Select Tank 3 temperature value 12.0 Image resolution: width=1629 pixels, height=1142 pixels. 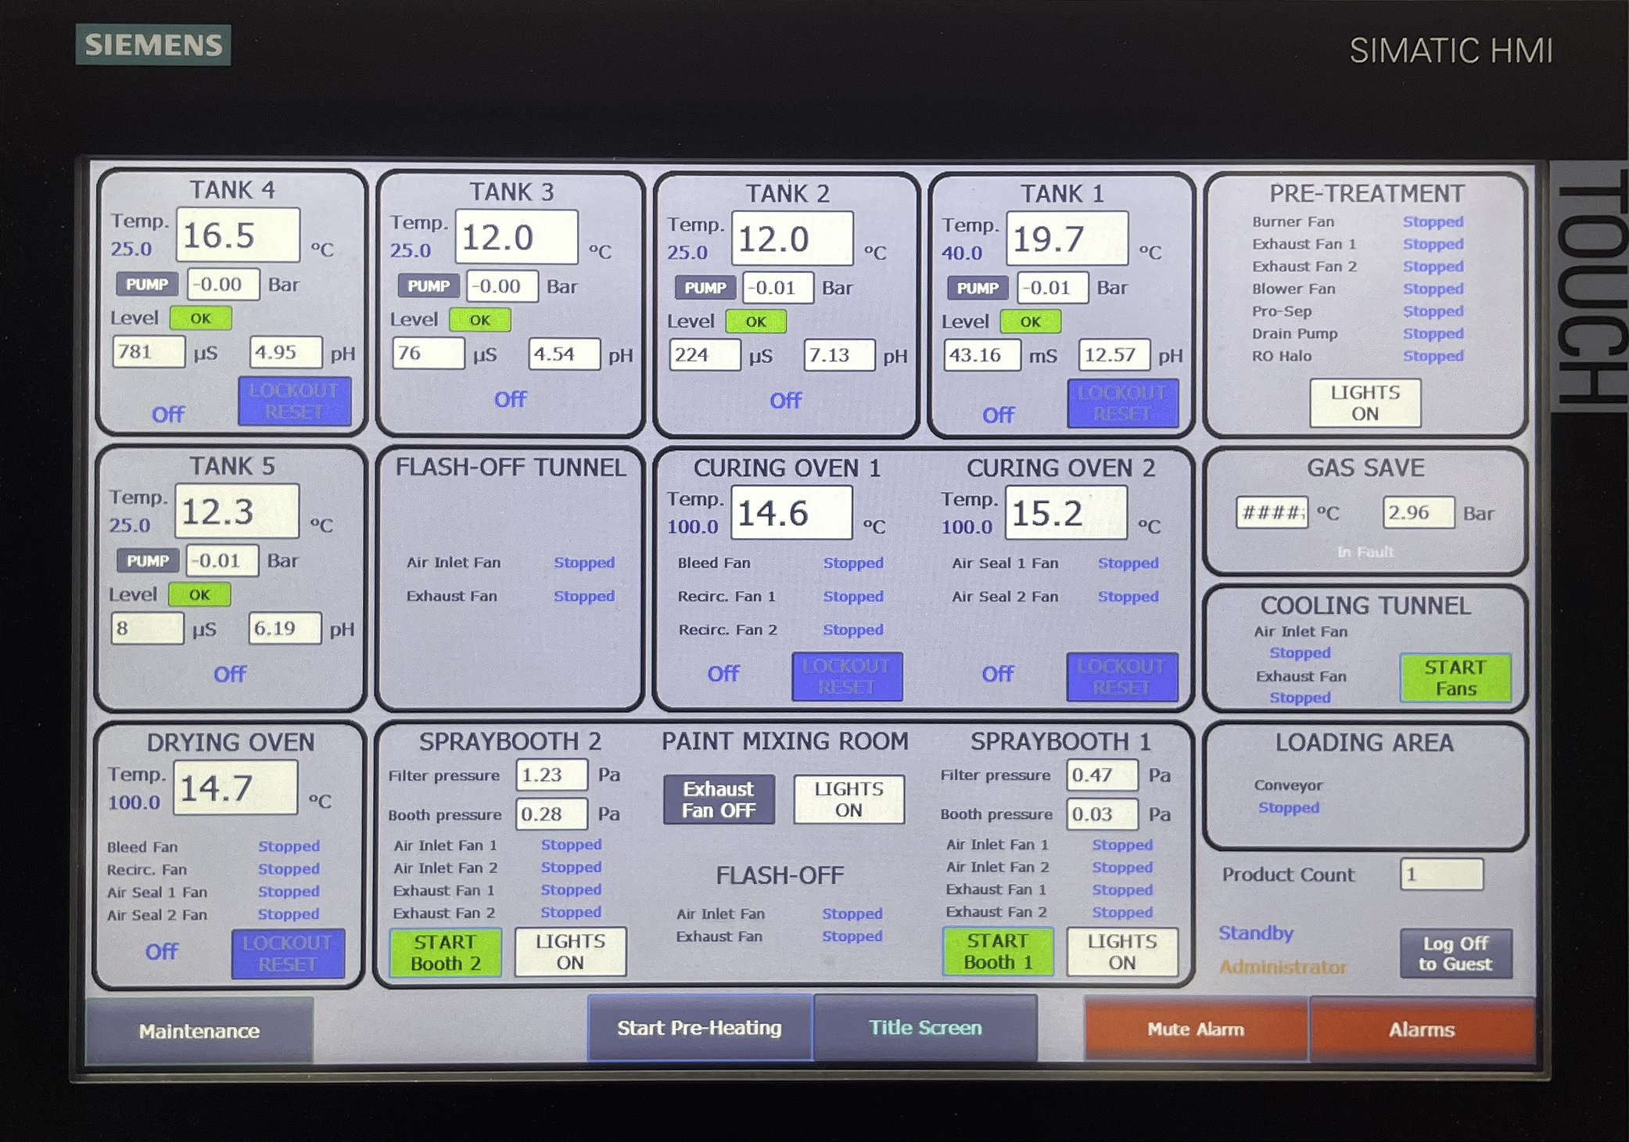tap(517, 237)
